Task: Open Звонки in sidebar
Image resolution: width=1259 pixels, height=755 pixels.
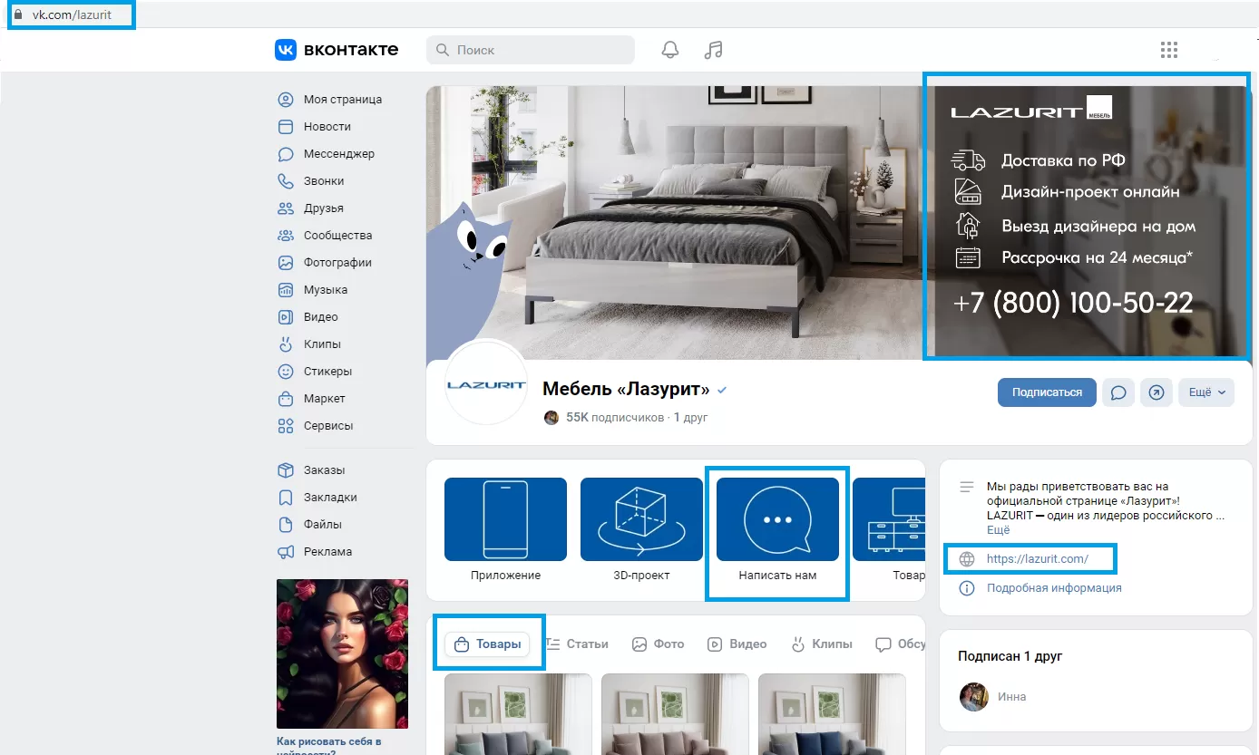Action: [x=324, y=181]
